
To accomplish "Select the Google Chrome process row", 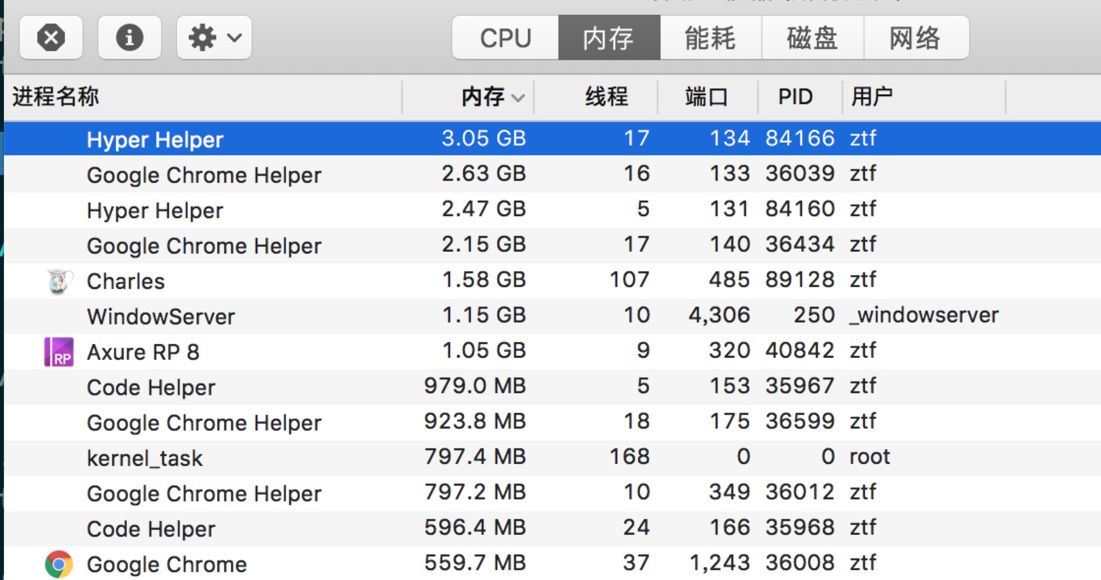I will [167, 564].
